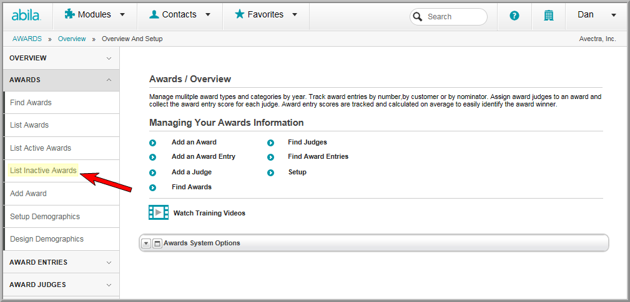Viewport: 630px width, 302px height.
Task: Click the arrow bullet beside Add an Award
Action: point(153,143)
